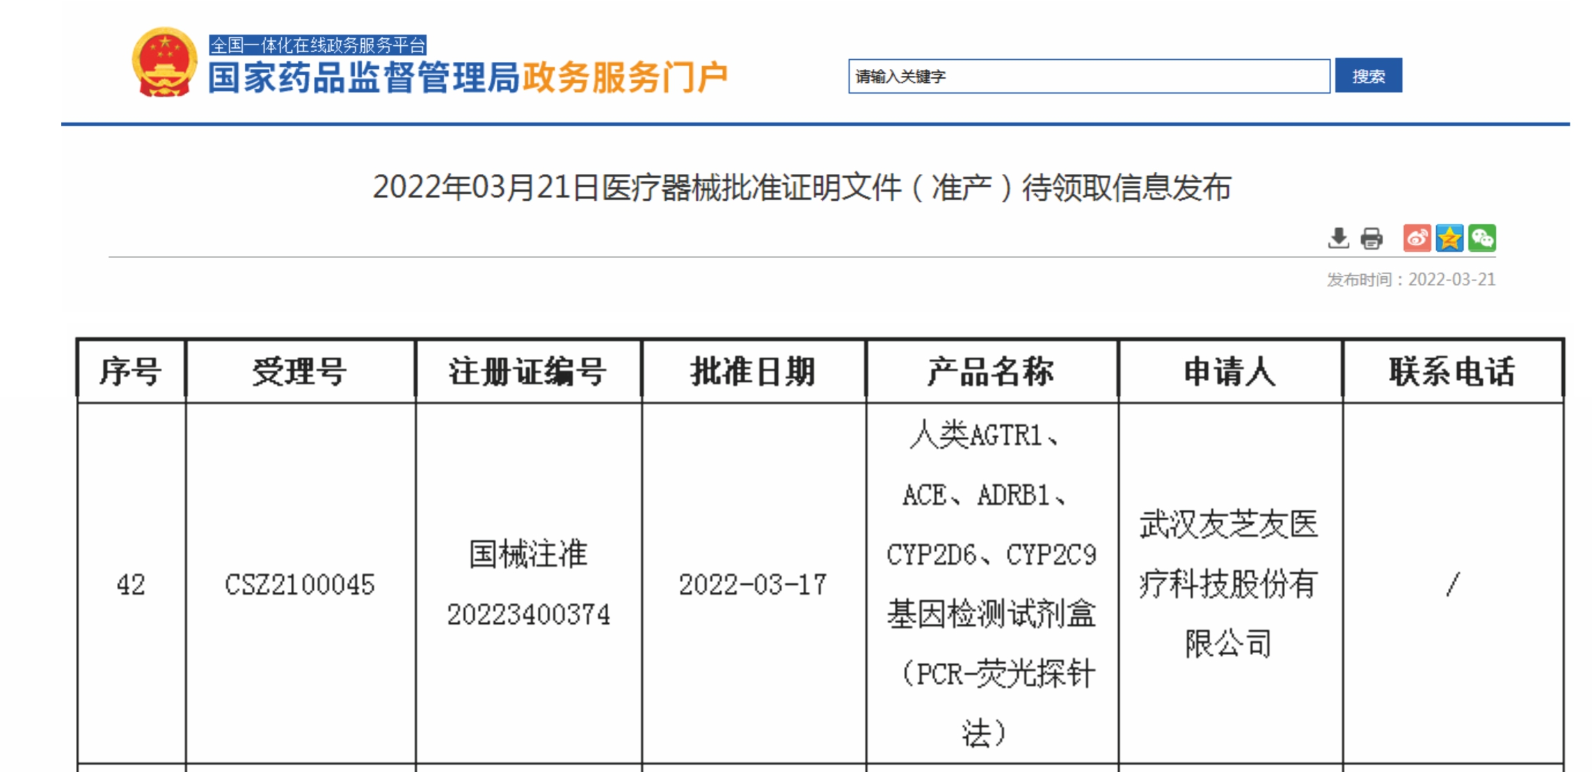Select the phone cell showing /
Viewport: 1592px width, 772px height.
(x=1453, y=584)
